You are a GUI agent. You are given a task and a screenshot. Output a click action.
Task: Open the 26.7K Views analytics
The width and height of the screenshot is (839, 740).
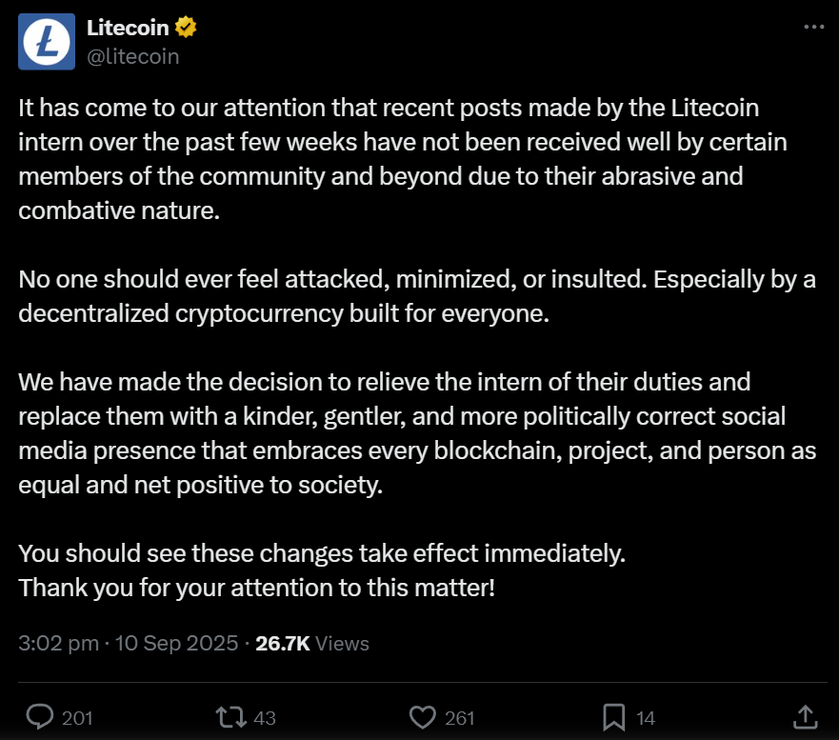312,643
